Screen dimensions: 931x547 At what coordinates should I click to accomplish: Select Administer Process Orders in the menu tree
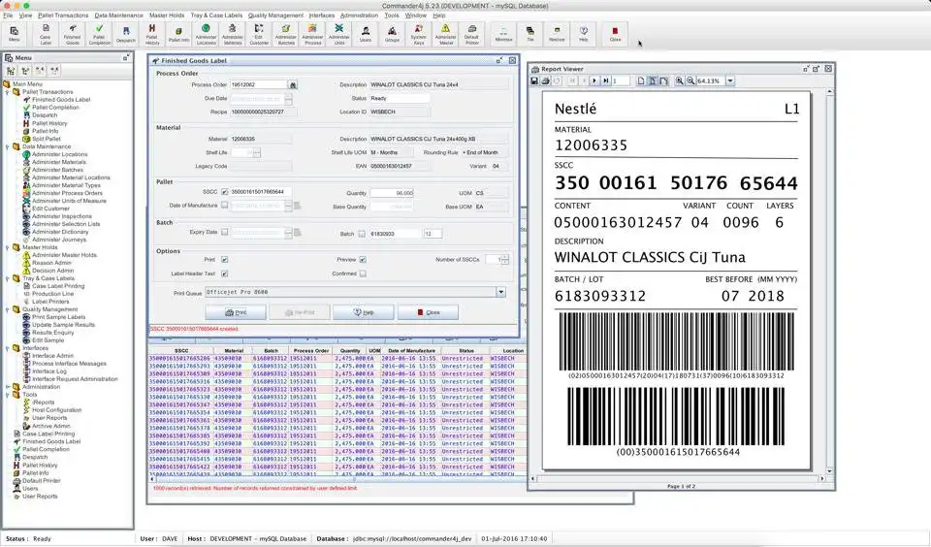pyautogui.click(x=67, y=193)
